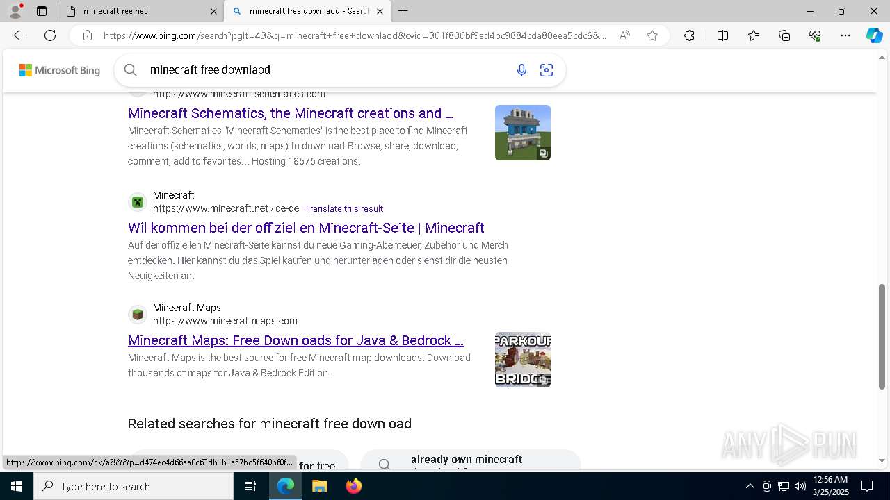
Task: Click Translate this result link
Action: [343, 208]
